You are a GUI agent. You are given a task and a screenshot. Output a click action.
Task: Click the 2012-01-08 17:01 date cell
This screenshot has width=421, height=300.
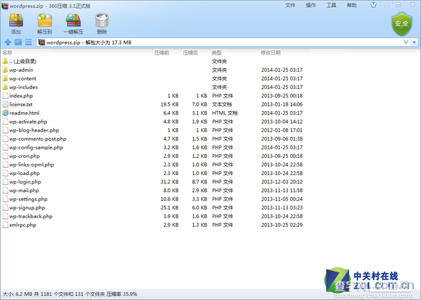(x=282, y=130)
